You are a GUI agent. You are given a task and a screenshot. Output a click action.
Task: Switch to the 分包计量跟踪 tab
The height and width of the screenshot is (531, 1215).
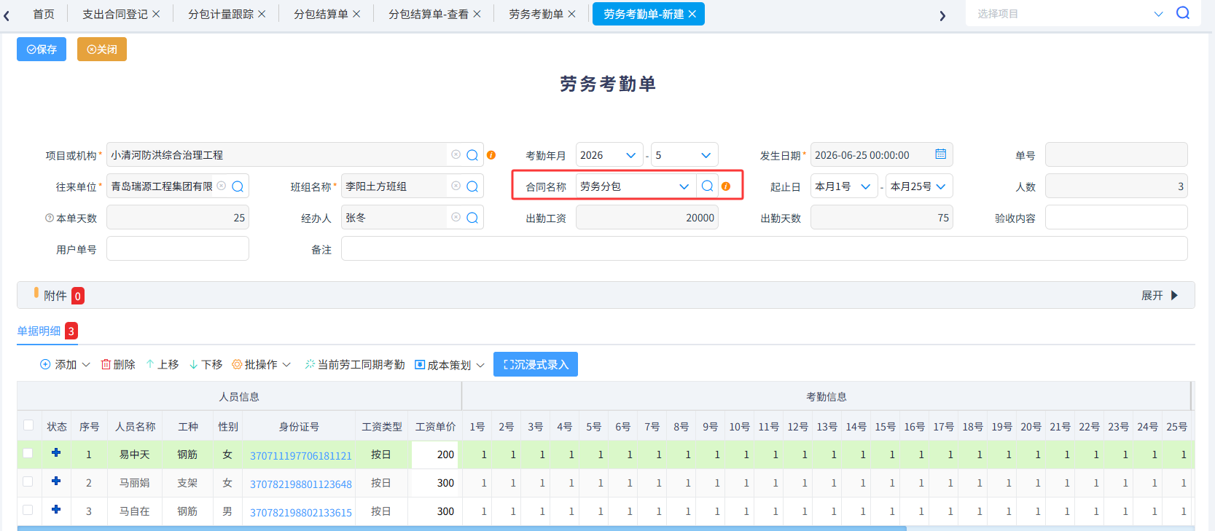tap(221, 14)
